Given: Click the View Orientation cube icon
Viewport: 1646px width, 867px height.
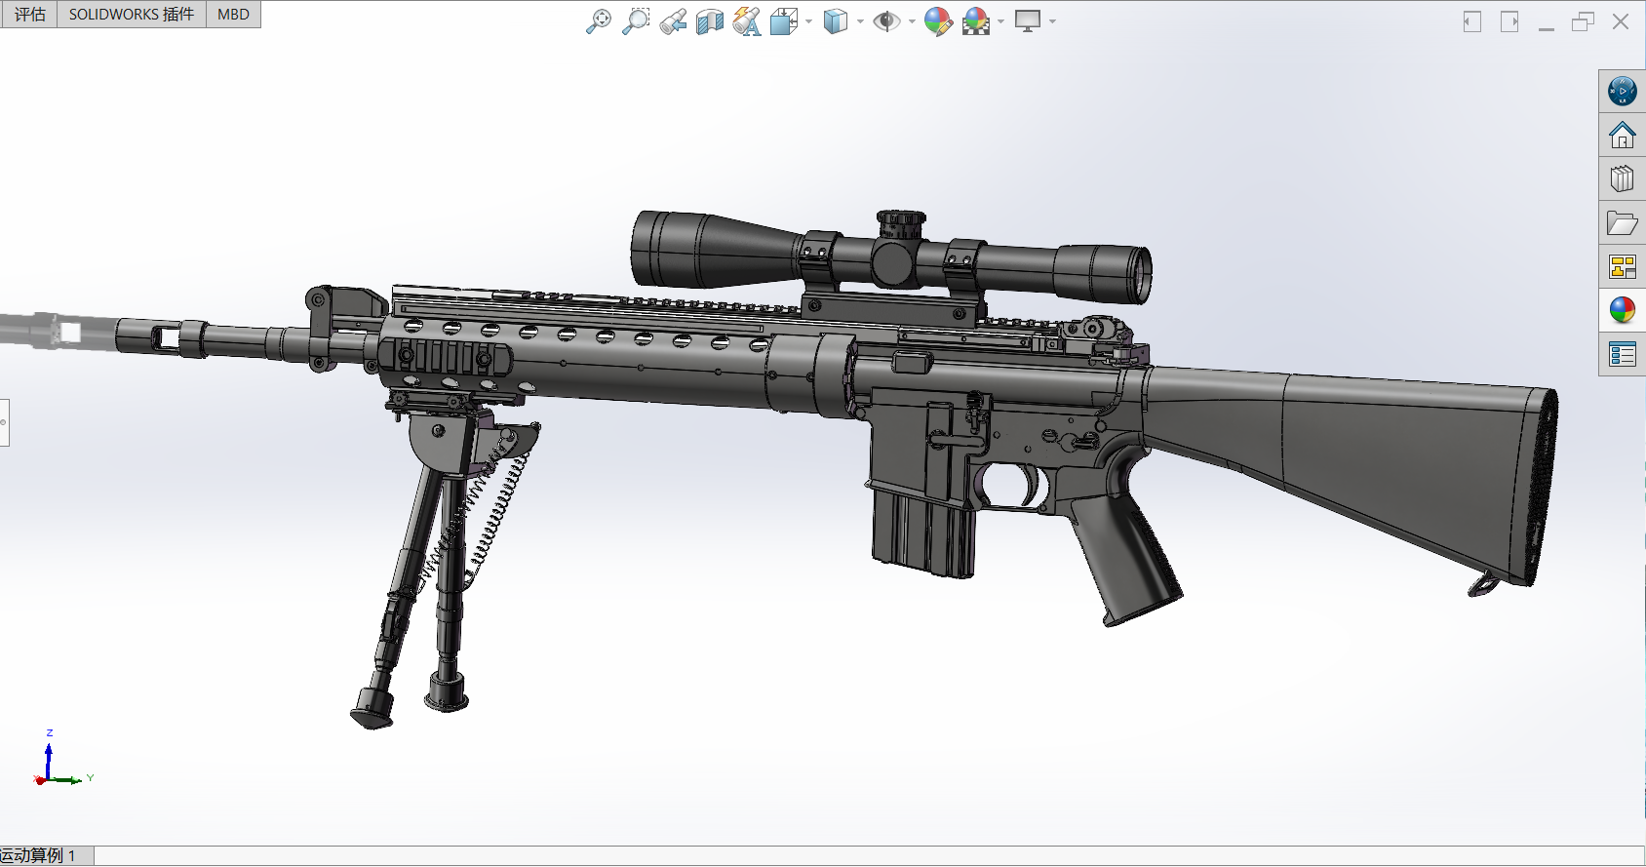Looking at the screenshot, I should [x=784, y=21].
